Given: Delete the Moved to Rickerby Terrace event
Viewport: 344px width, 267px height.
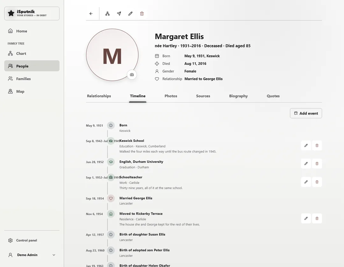Looking at the screenshot, I should pos(317,218).
